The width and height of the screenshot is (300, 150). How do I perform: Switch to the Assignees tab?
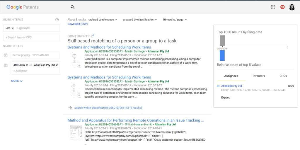click(231, 76)
